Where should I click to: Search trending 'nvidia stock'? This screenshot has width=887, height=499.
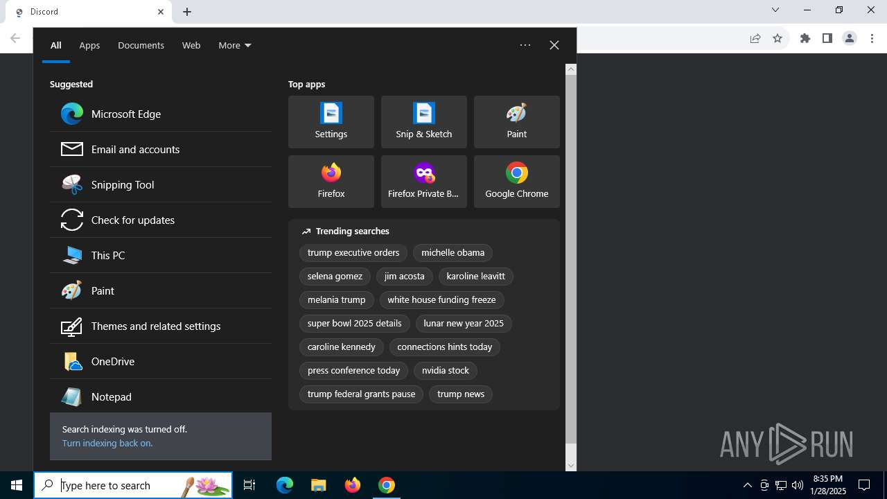(x=446, y=370)
